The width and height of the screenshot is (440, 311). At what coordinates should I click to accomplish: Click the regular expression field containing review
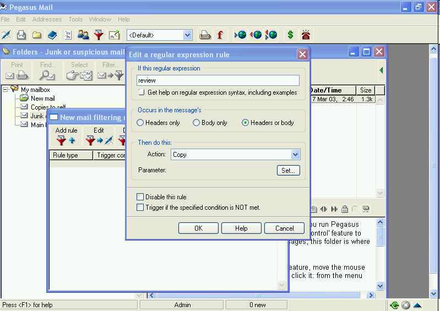click(218, 80)
